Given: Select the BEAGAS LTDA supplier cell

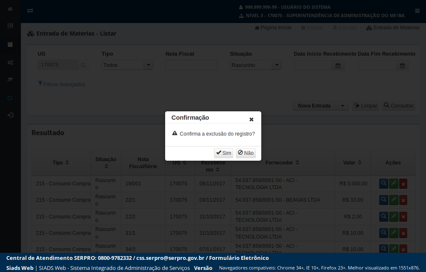Looking at the screenshot, I should pos(283,200).
